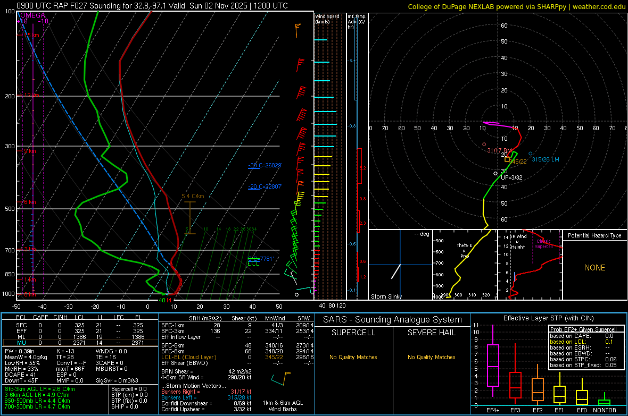The height and width of the screenshot is (416, 628).
Task: Click the Bunkers Left storm motion row
Action: pos(206,397)
